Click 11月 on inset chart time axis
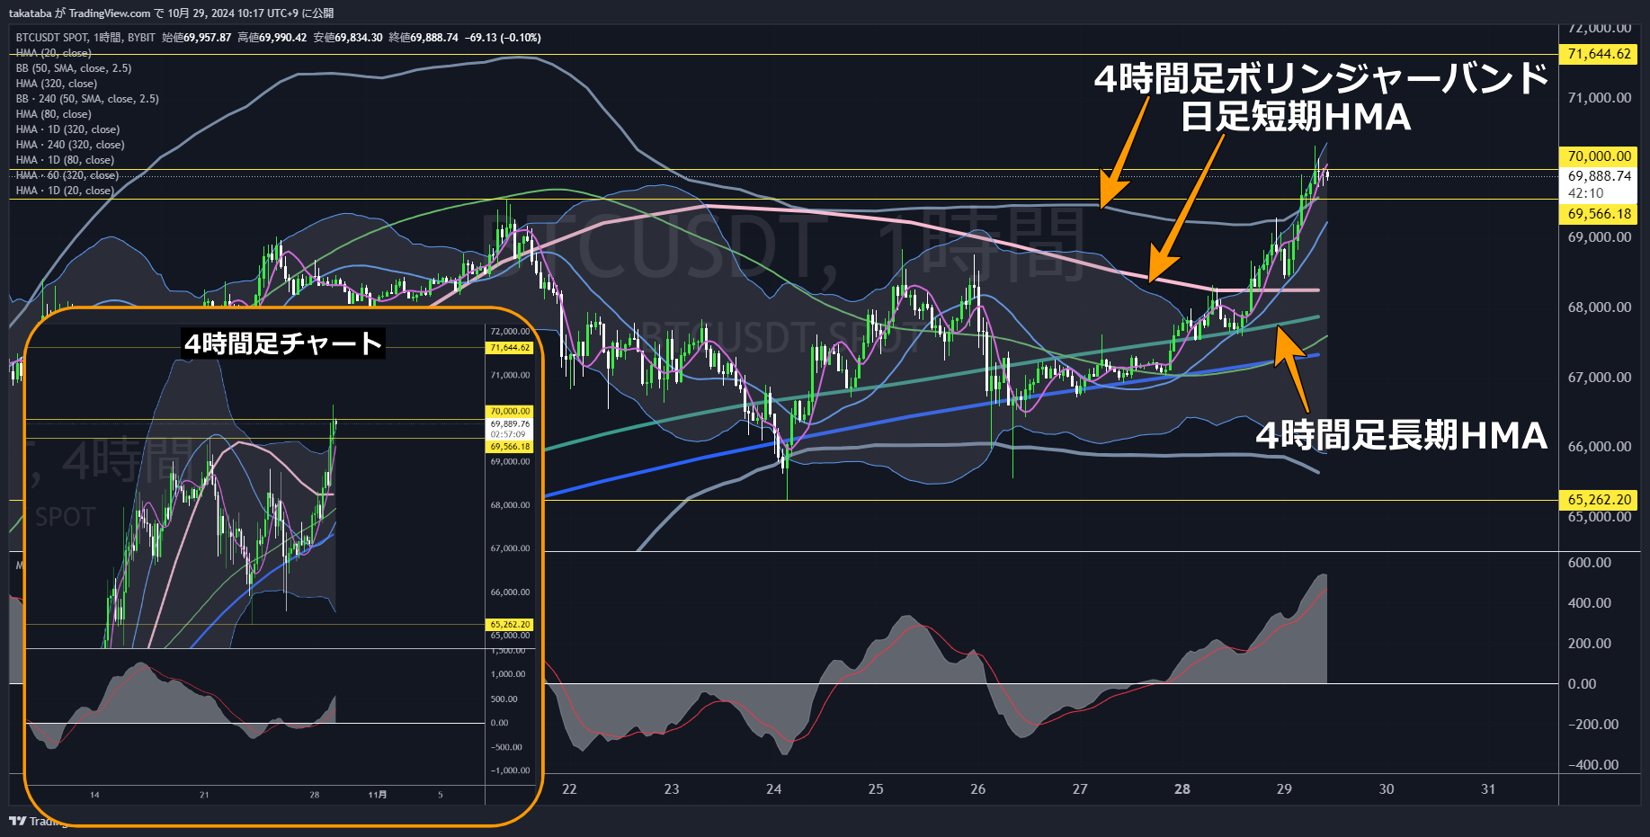Image resolution: width=1650 pixels, height=837 pixels. click(x=378, y=795)
